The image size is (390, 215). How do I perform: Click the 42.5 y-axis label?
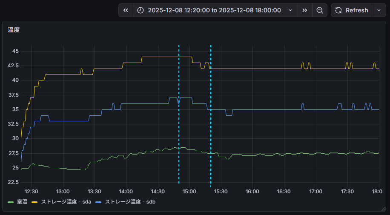pyautogui.click(x=14, y=66)
